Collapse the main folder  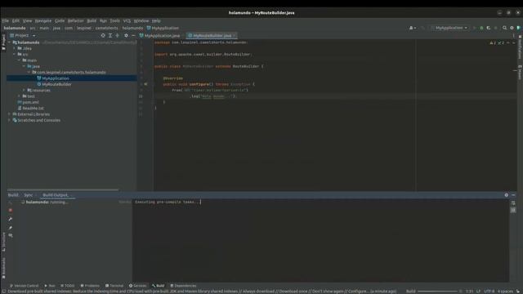[20, 60]
